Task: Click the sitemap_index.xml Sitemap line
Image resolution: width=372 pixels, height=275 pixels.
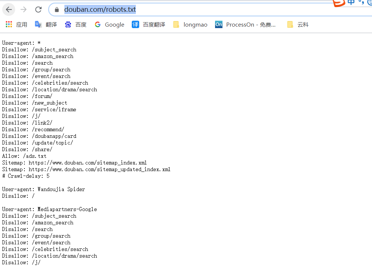Action: pos(74,163)
